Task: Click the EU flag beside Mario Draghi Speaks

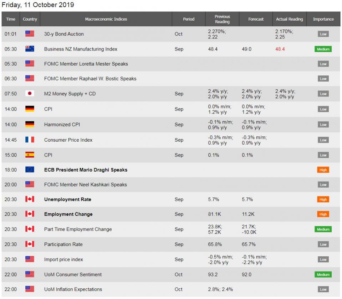Action: point(30,170)
